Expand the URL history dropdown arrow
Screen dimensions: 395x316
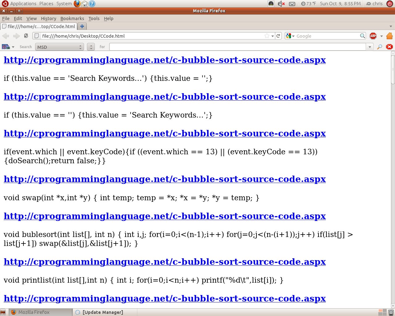(272, 36)
